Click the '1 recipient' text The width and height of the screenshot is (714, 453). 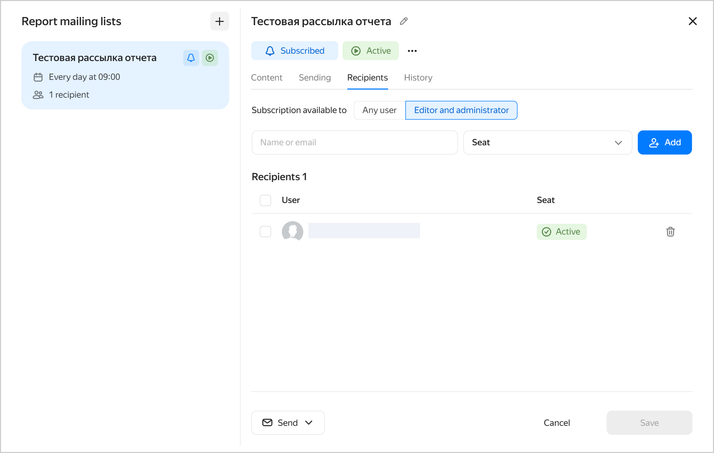click(69, 95)
